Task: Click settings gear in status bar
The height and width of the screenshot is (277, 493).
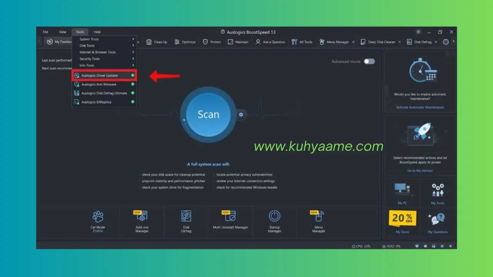Action: pyautogui.click(x=442, y=246)
